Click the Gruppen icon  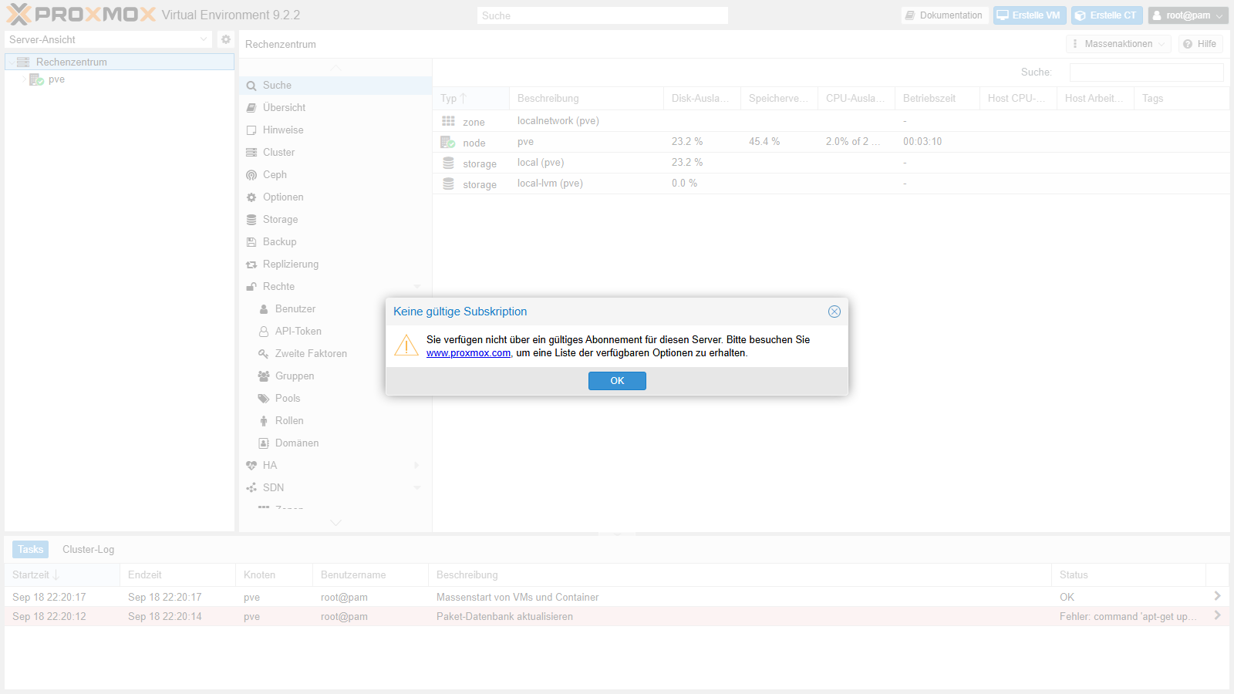(x=264, y=376)
